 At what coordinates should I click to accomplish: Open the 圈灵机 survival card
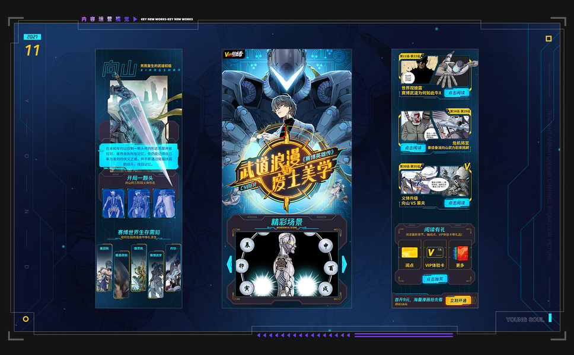139,269
